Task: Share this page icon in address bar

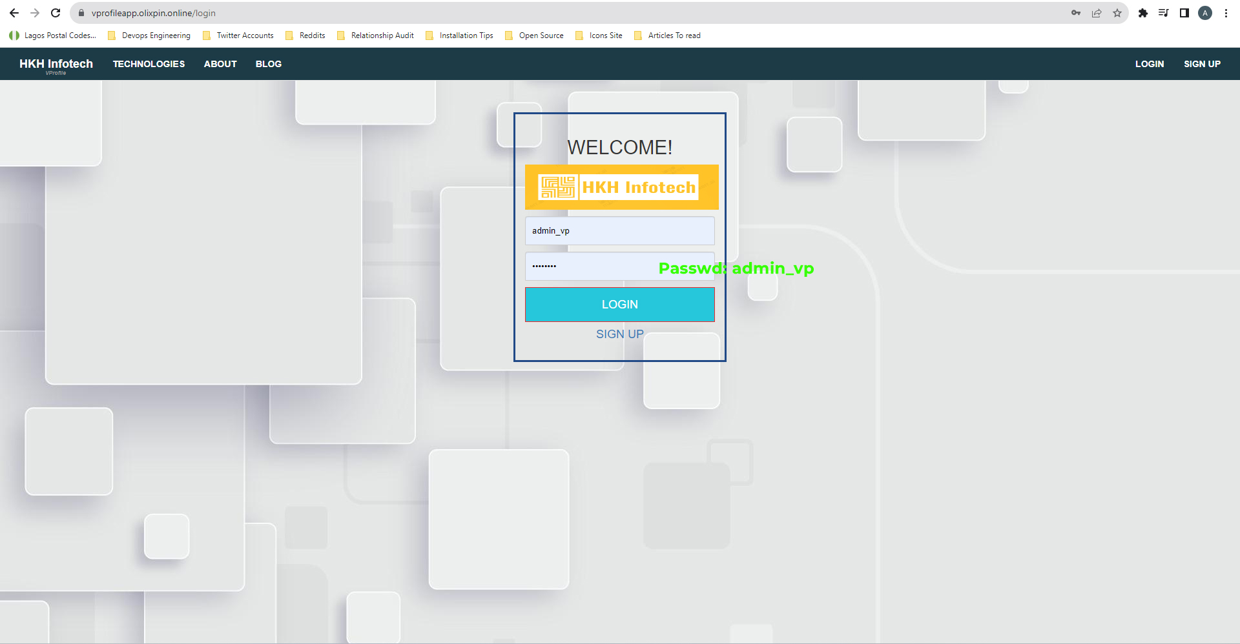Action: tap(1097, 13)
